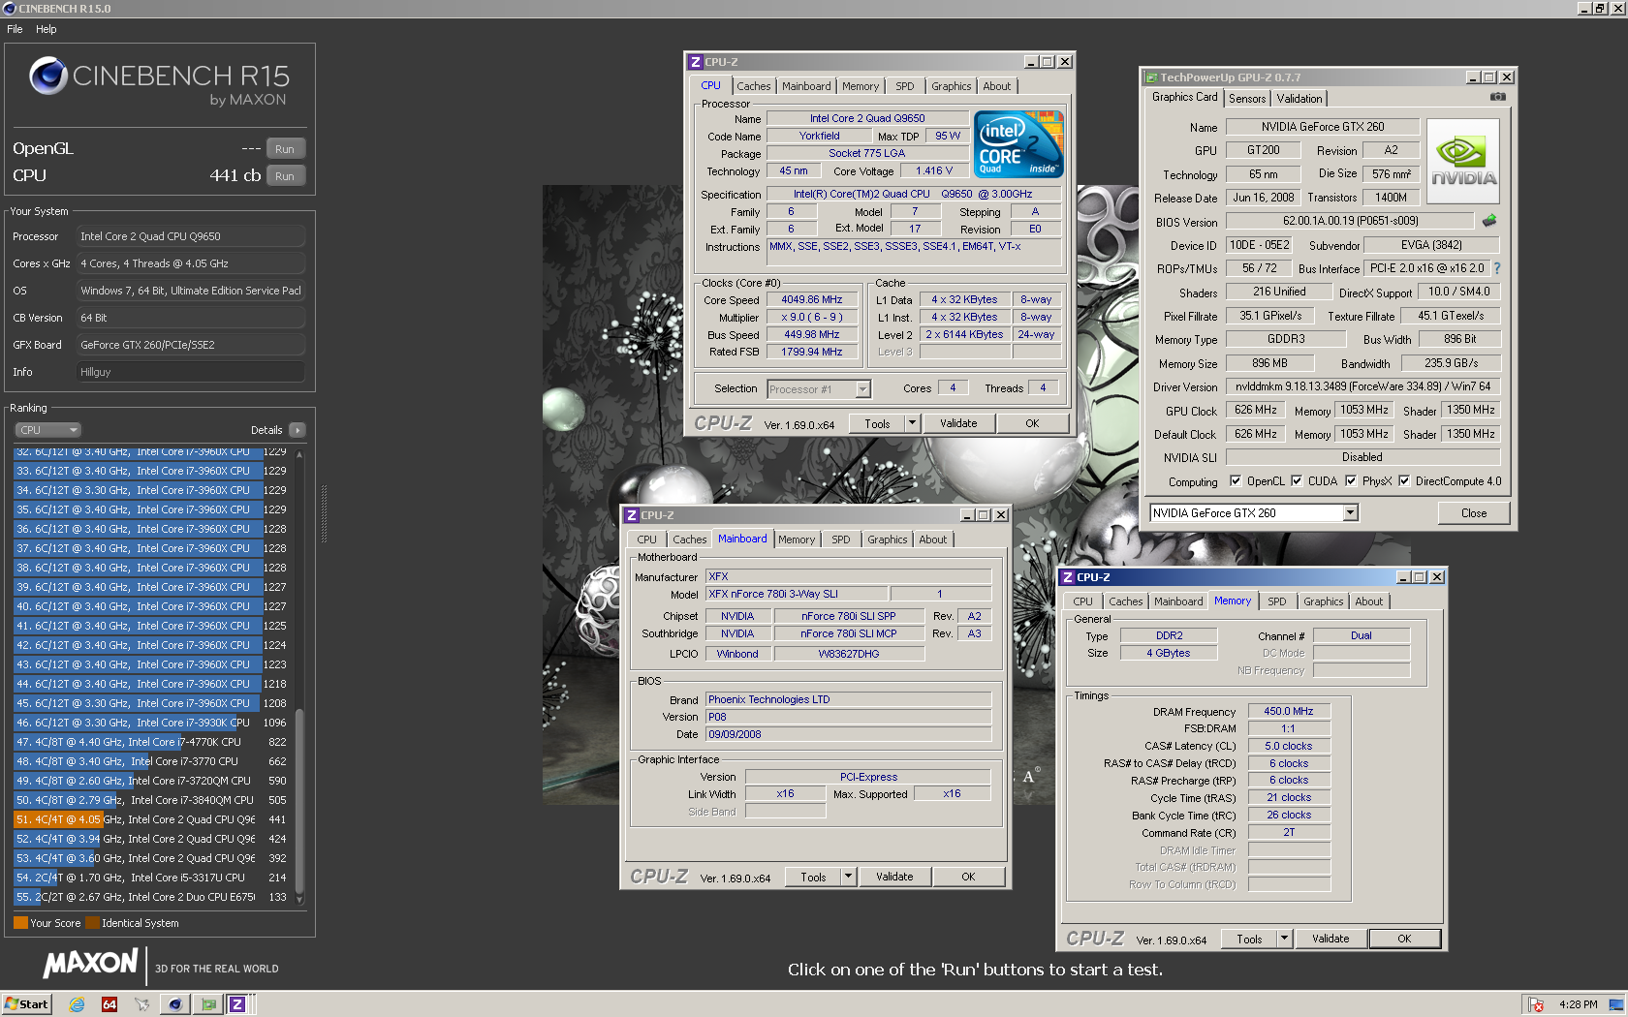This screenshot has width=1628, height=1017.
Task: Click the Cinebench title bar icon
Action: pyautogui.click(x=10, y=9)
